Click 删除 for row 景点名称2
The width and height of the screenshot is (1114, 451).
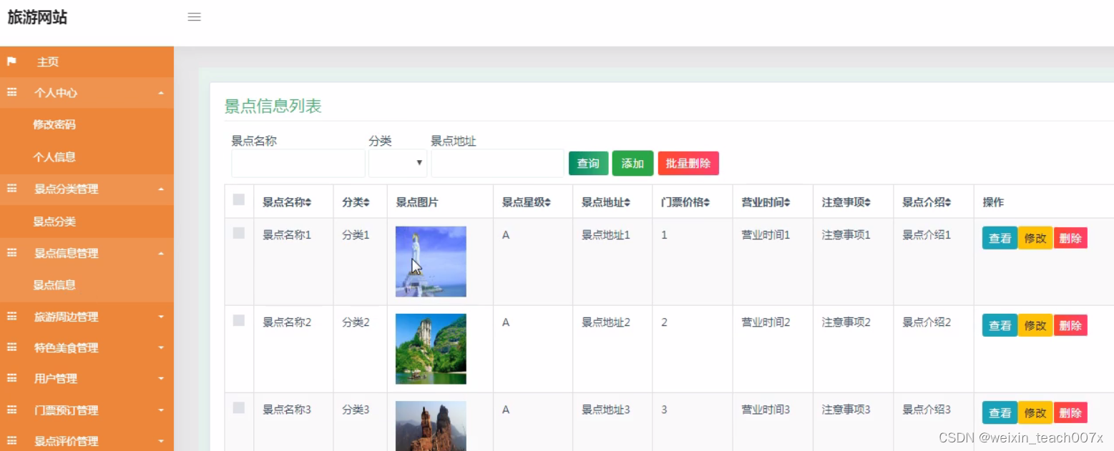pos(1070,325)
